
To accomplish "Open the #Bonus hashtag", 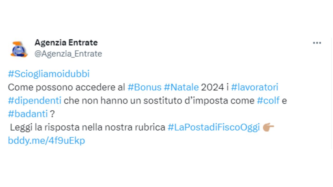I will 144,87.
